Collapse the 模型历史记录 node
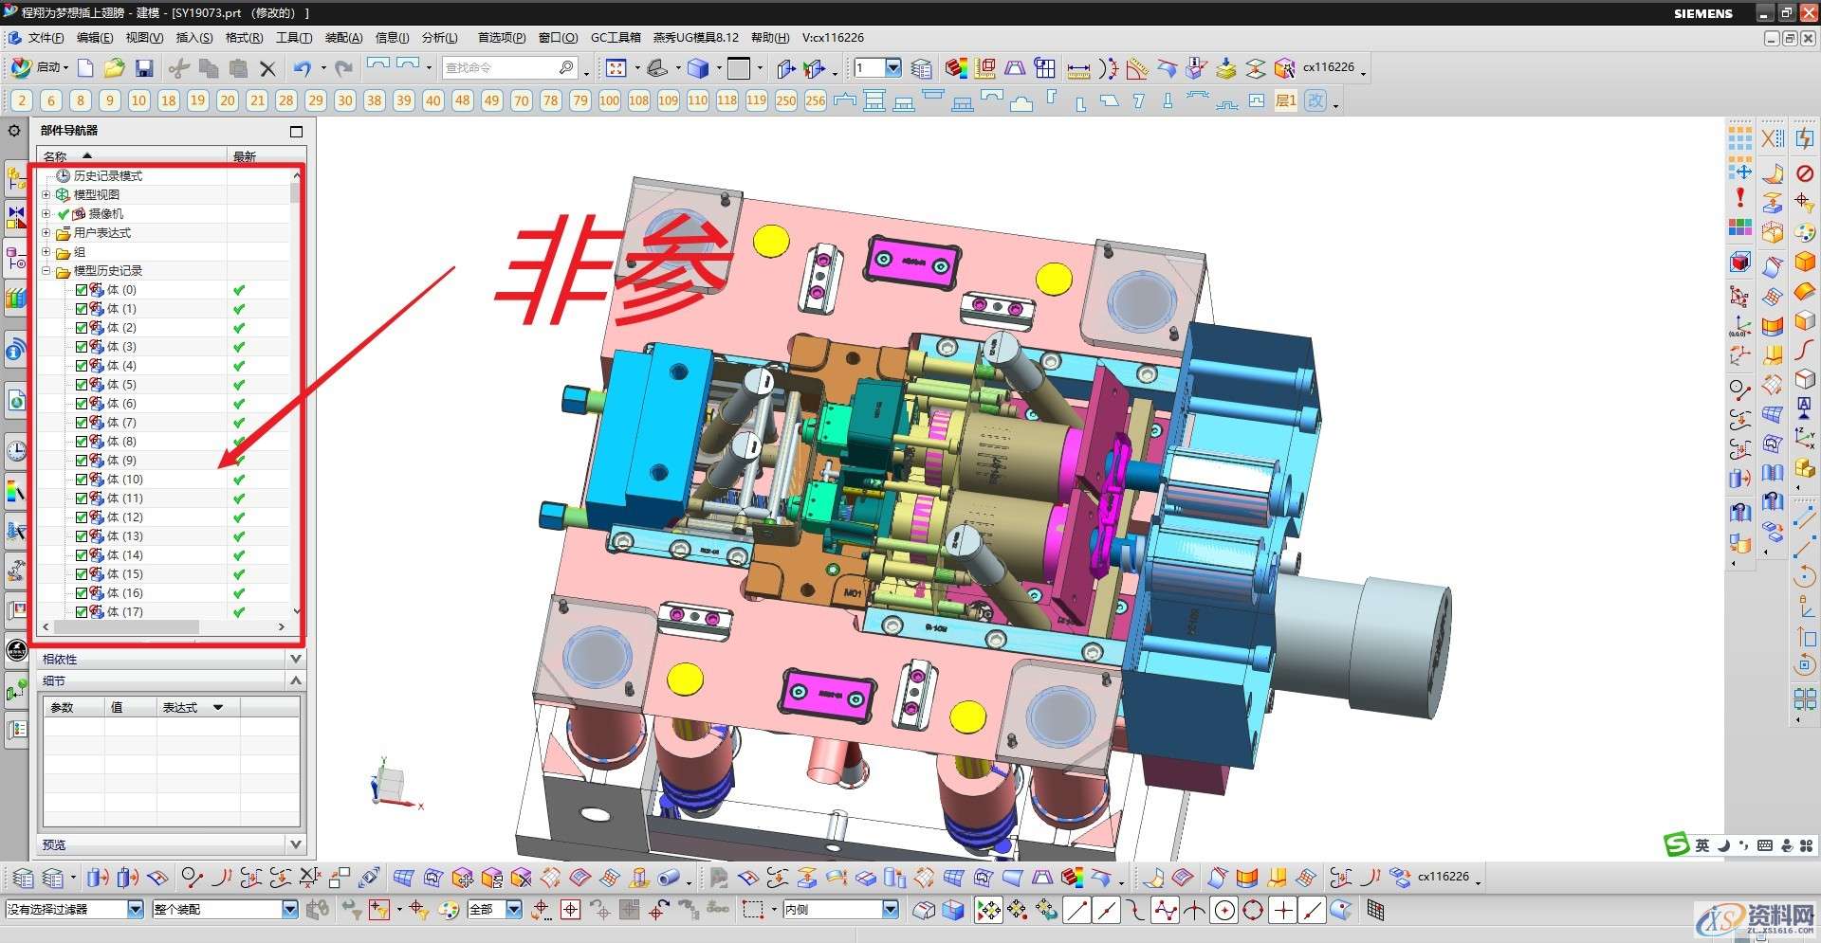This screenshot has height=943, width=1821. tap(46, 270)
